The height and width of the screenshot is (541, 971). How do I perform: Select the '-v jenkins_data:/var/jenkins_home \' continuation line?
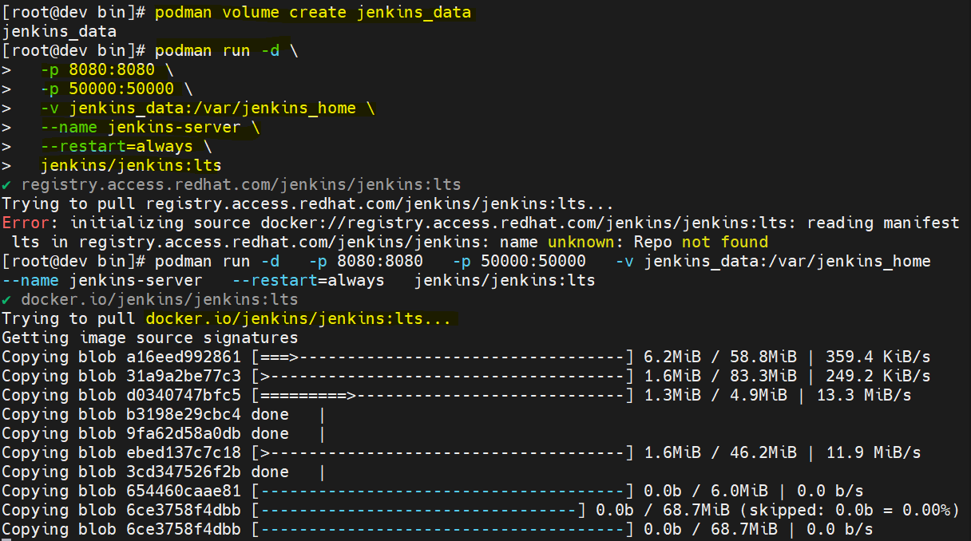tap(208, 108)
